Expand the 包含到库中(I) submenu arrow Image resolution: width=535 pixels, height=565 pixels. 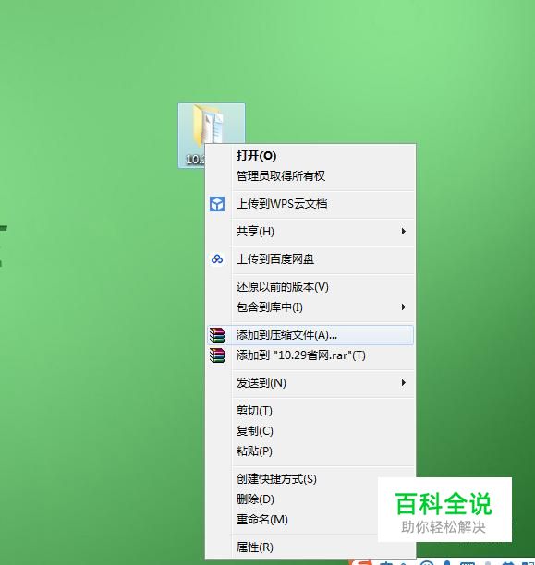(404, 307)
